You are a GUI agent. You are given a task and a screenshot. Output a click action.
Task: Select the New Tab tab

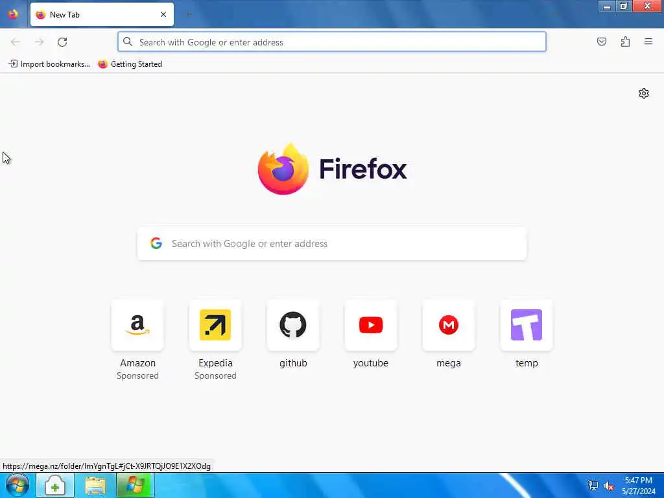[x=102, y=14]
